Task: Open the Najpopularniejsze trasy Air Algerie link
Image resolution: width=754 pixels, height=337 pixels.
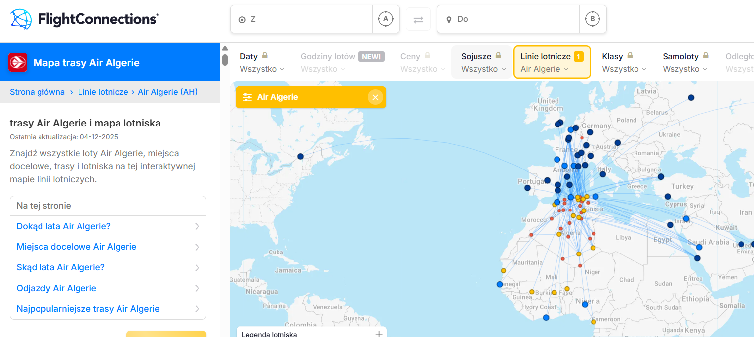Action: 88,309
